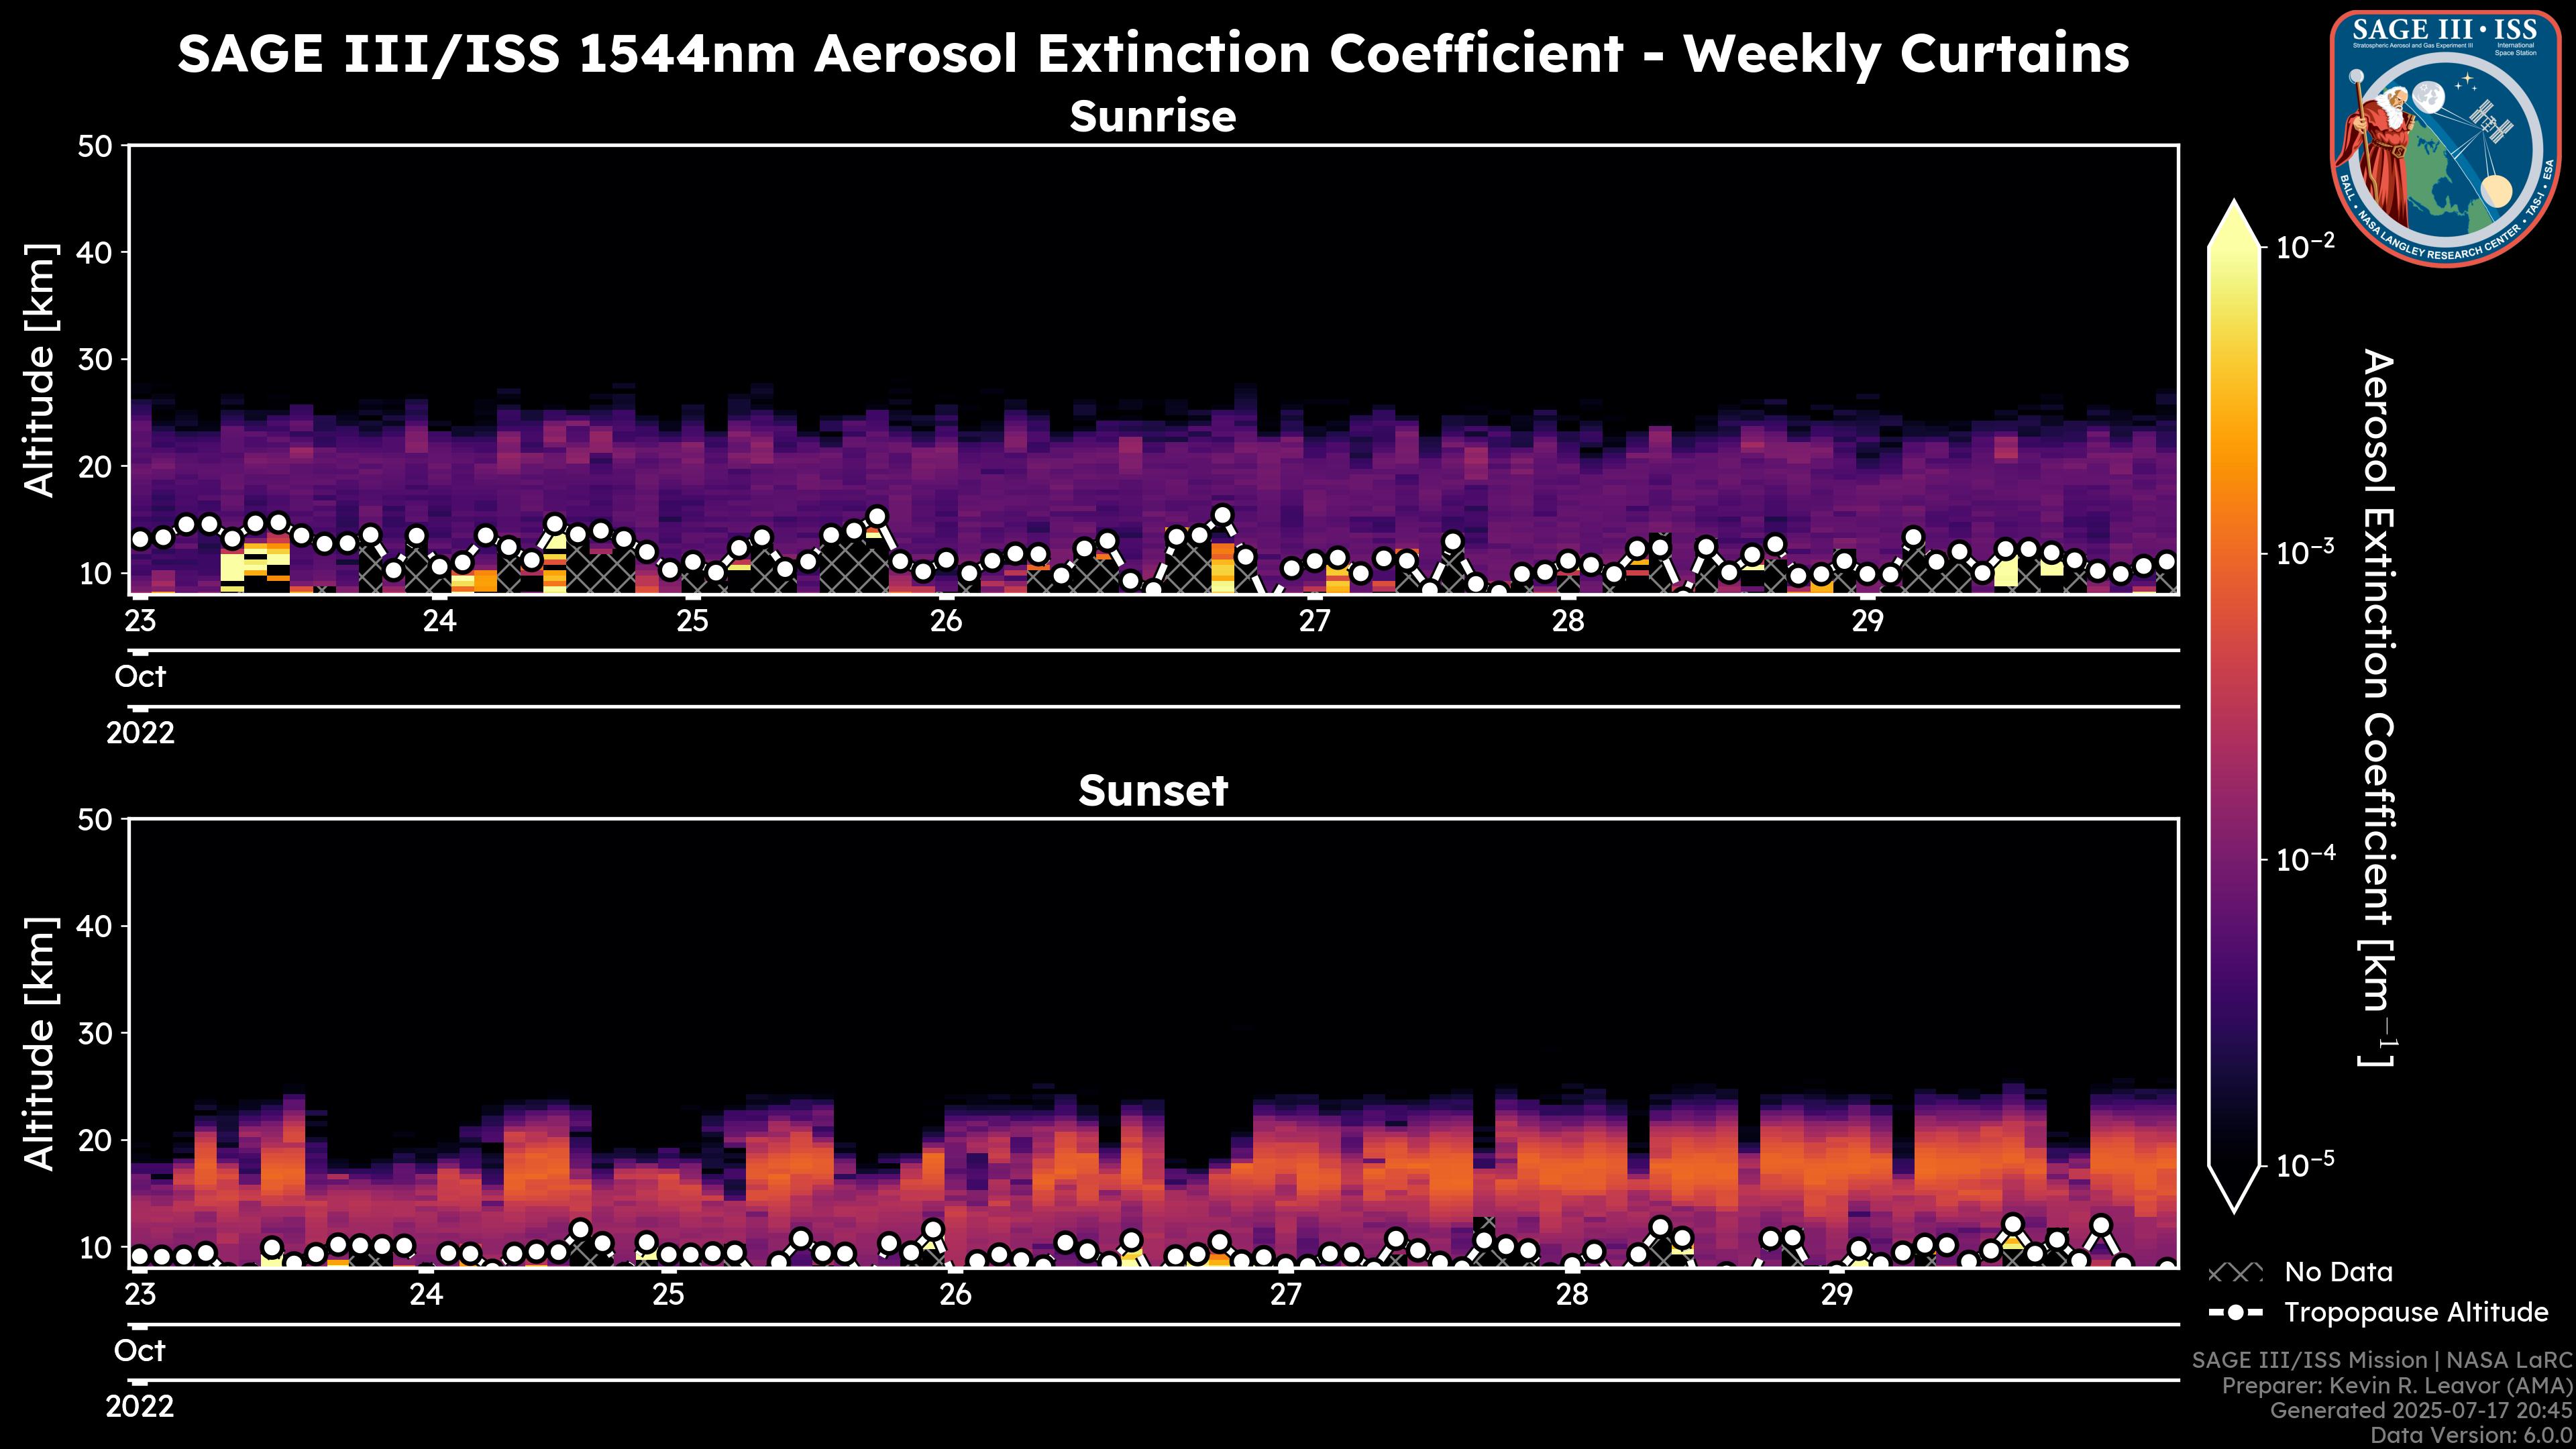Image resolution: width=2576 pixels, height=1449 pixels.
Task: Click the Oct label under Sunrise plot
Action: click(140, 677)
